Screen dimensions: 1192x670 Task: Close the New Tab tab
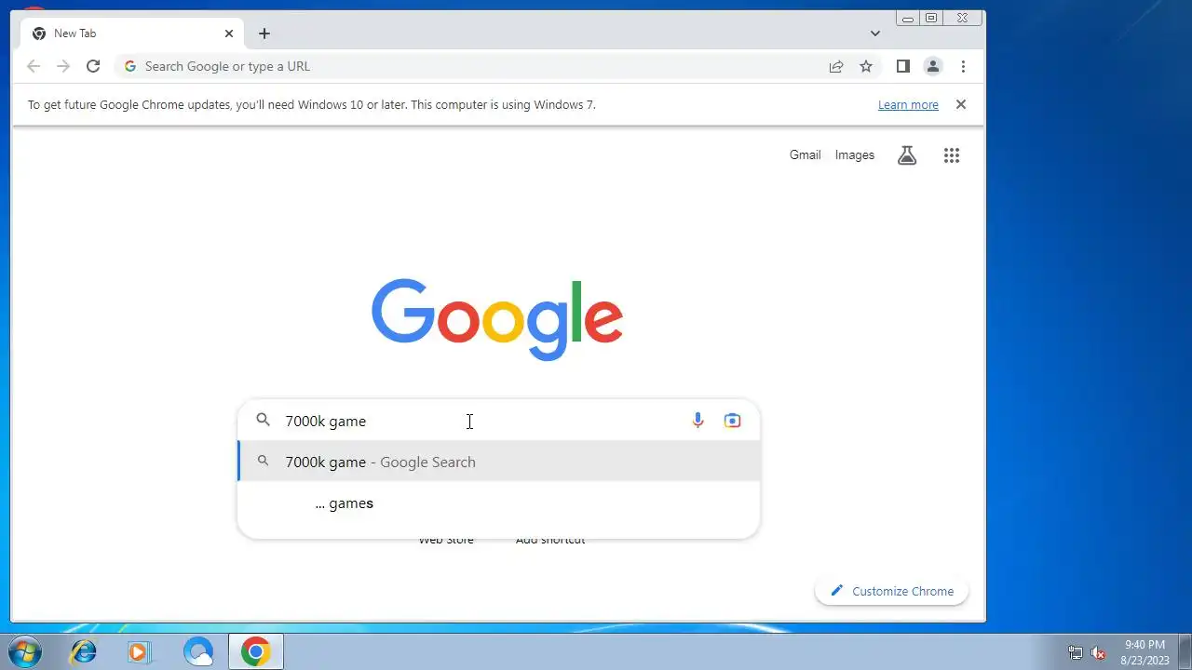point(229,33)
